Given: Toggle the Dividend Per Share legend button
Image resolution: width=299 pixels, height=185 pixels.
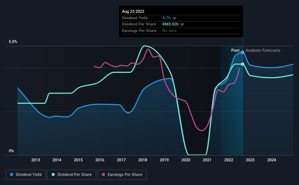Looking at the screenshot, I should pyautogui.click(x=72, y=175).
